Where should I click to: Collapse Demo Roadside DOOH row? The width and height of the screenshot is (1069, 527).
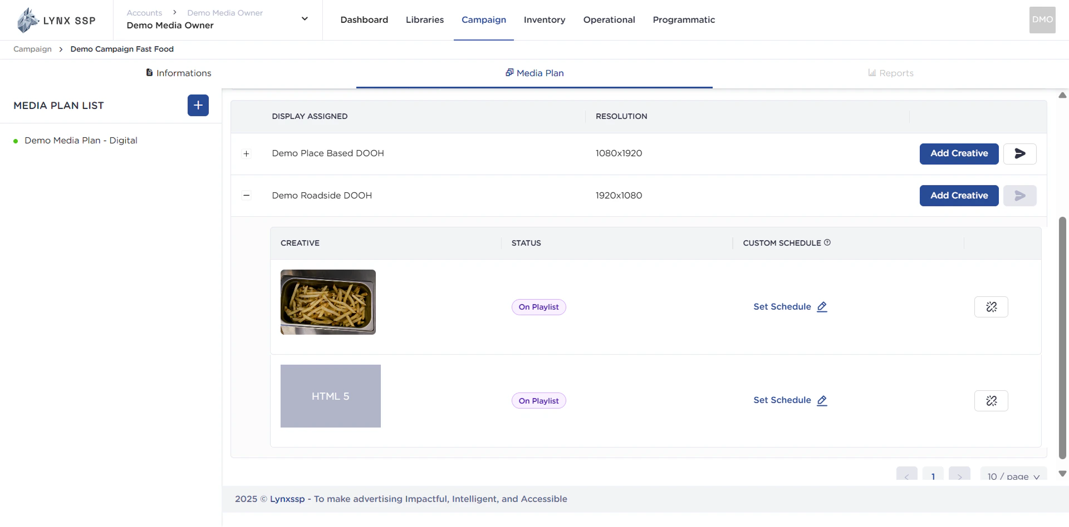pos(246,195)
